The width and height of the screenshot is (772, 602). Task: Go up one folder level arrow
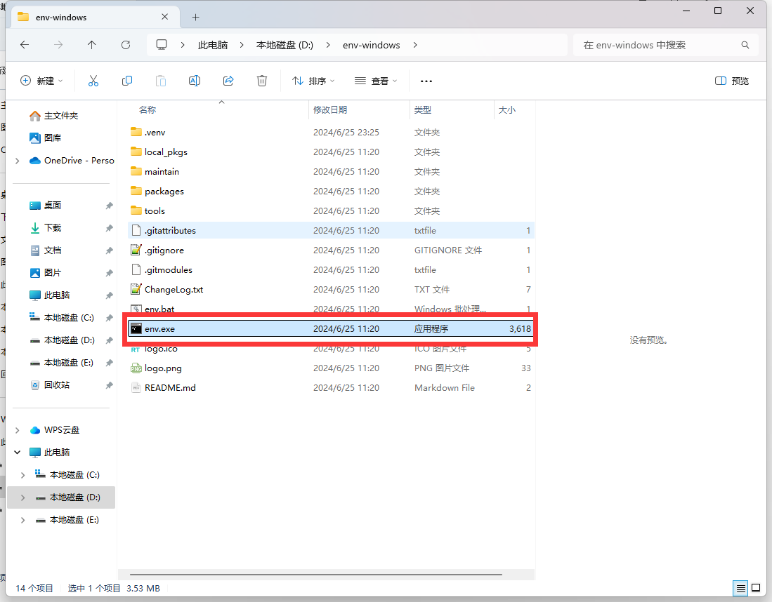click(x=91, y=45)
